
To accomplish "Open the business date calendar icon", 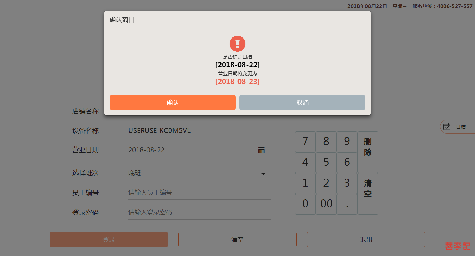I will point(261,150).
